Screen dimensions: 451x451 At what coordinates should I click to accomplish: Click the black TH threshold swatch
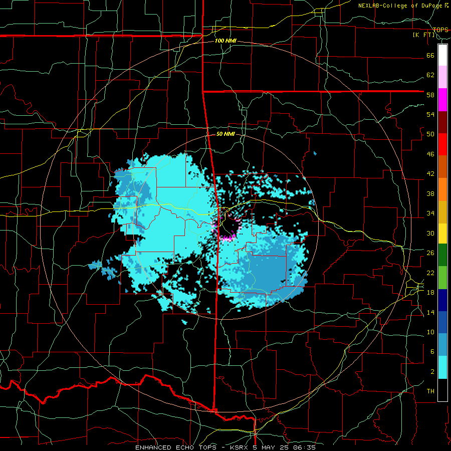tap(442, 390)
